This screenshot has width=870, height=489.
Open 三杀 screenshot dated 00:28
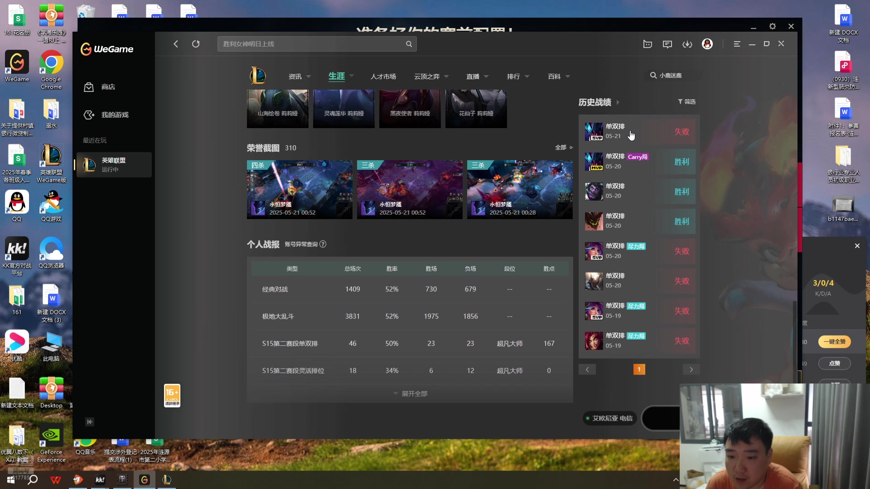pyautogui.click(x=520, y=190)
